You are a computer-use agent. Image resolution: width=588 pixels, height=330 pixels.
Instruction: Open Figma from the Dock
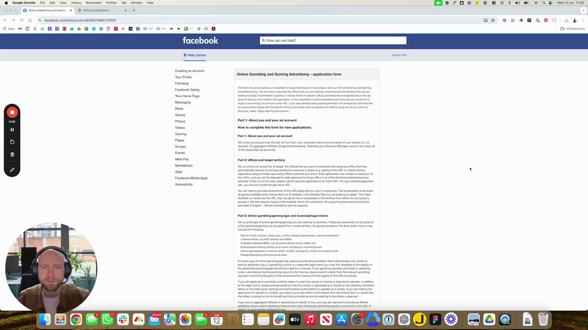click(435, 319)
